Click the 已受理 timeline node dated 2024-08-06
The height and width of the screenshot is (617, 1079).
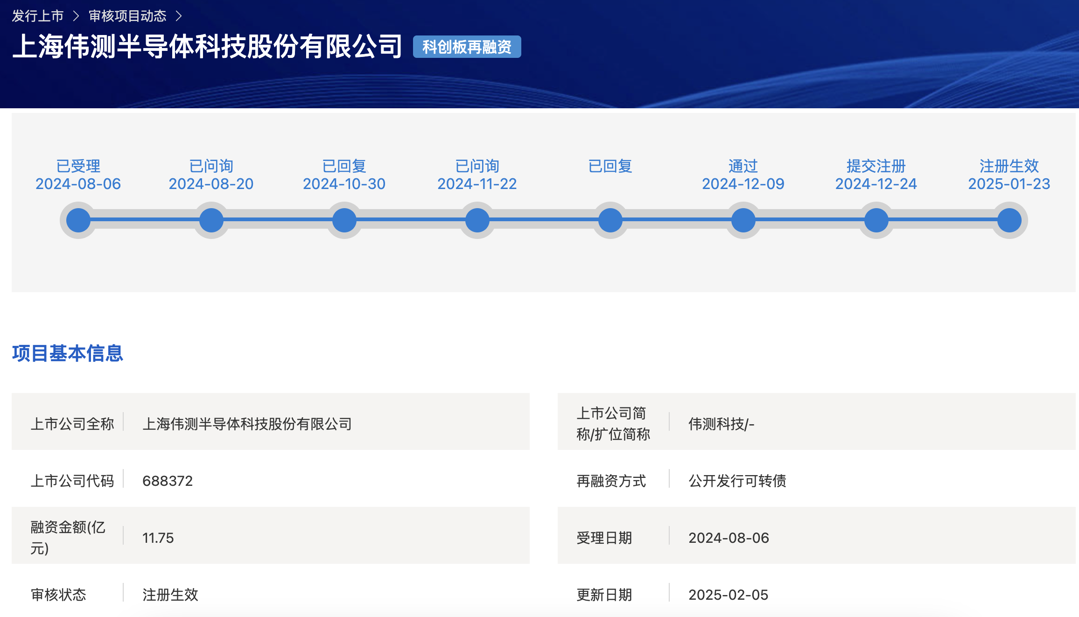click(x=77, y=219)
